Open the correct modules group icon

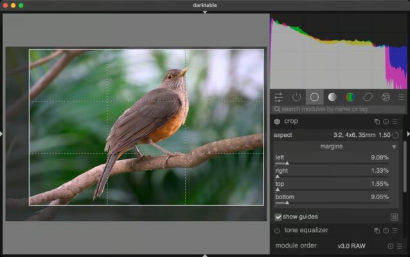tap(368, 97)
